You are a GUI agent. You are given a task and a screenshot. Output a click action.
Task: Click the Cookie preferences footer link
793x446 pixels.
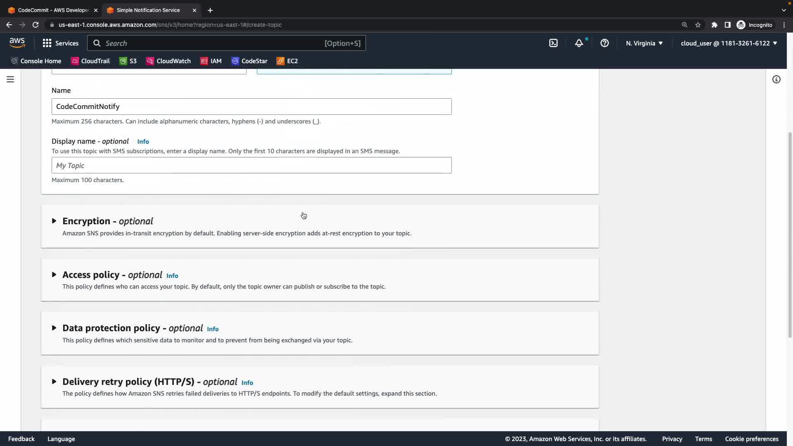[752, 439]
